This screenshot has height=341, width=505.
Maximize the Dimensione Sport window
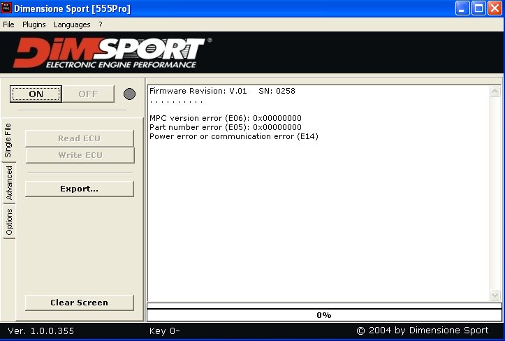click(478, 8)
